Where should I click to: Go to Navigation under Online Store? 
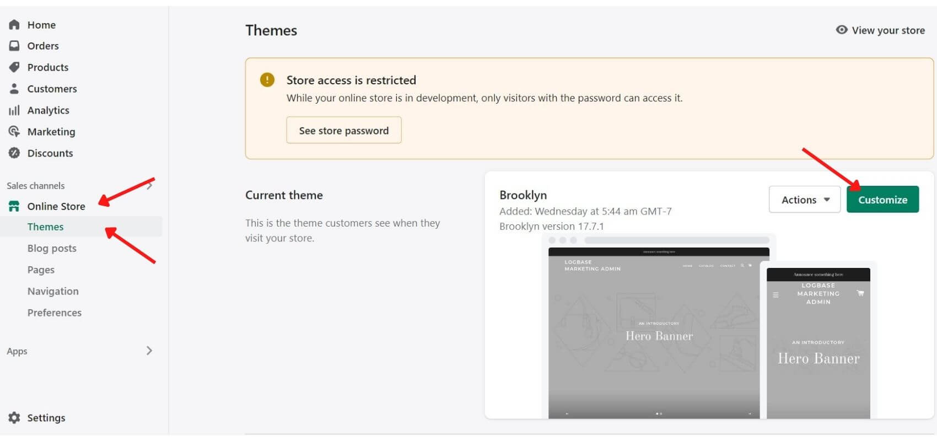53,291
